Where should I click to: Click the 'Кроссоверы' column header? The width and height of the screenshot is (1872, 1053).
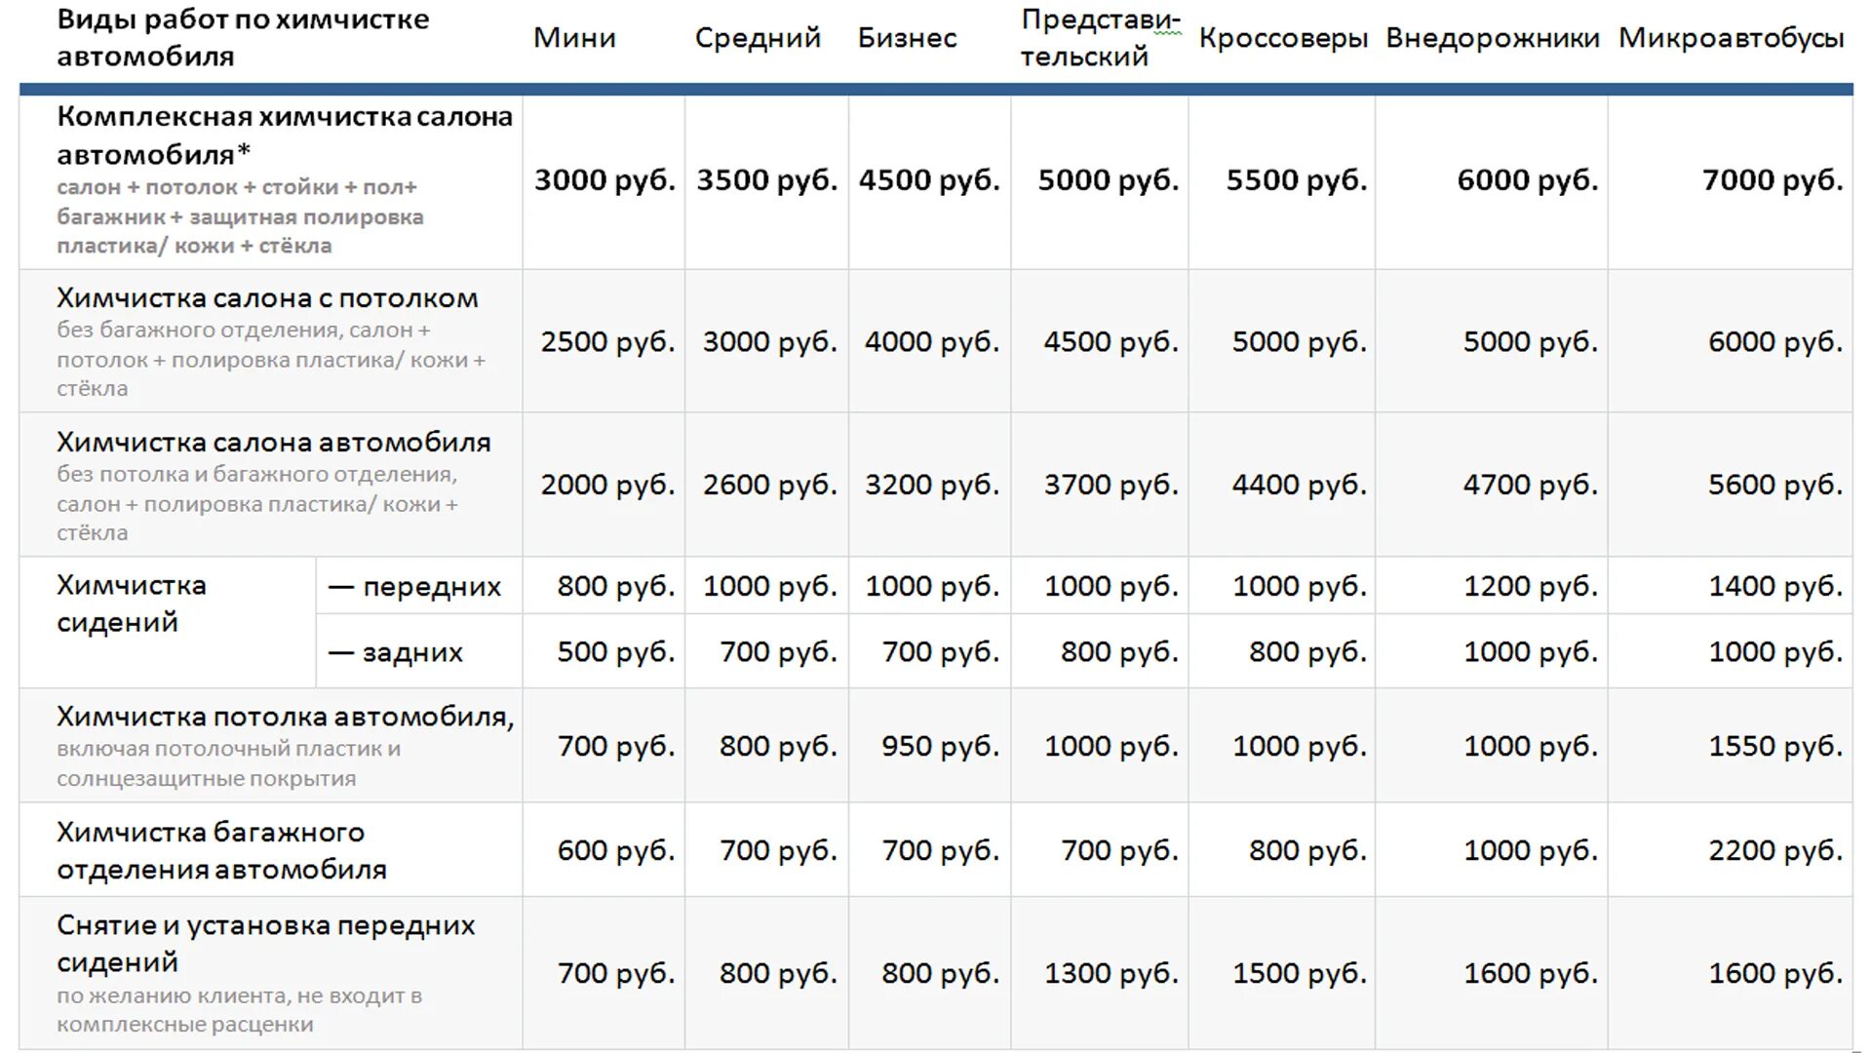[x=1283, y=38]
